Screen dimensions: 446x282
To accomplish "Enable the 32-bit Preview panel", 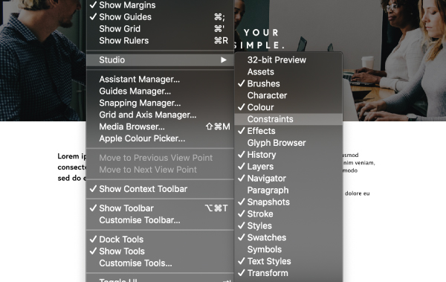I will tap(288, 60).
